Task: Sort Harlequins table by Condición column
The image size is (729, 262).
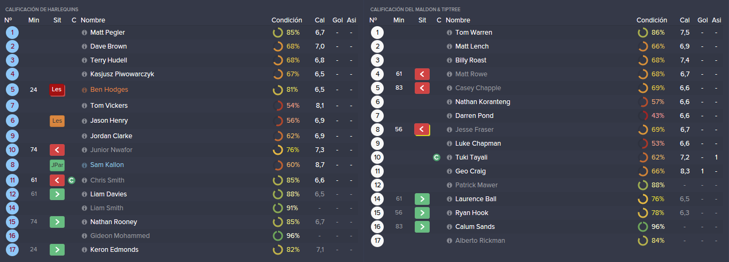Action: [286, 20]
